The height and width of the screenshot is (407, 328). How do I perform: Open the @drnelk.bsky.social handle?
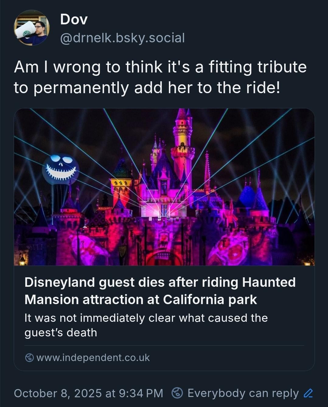[x=122, y=38]
